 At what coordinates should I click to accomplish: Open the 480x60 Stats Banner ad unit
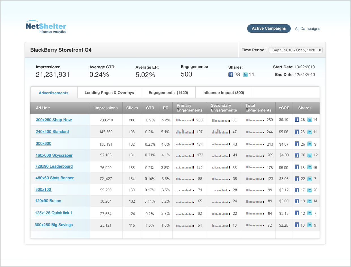[54, 178]
